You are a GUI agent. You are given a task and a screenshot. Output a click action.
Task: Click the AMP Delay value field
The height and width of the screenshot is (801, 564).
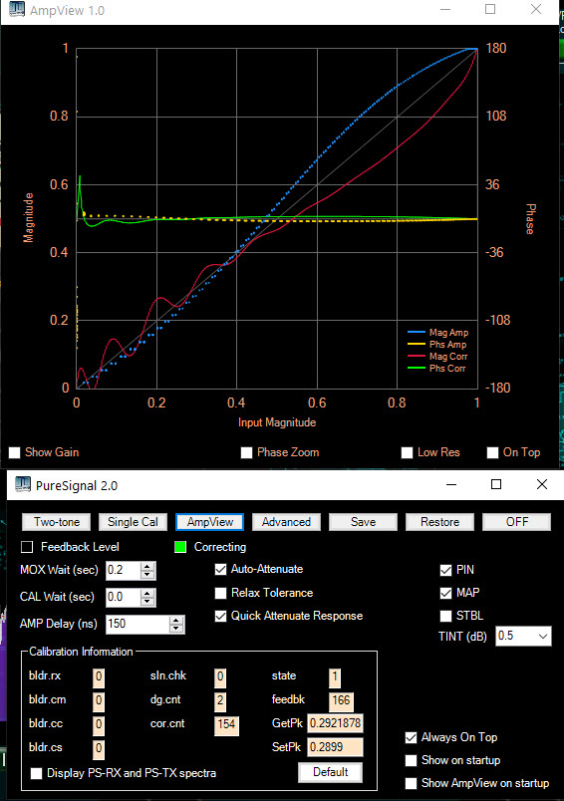click(x=138, y=625)
